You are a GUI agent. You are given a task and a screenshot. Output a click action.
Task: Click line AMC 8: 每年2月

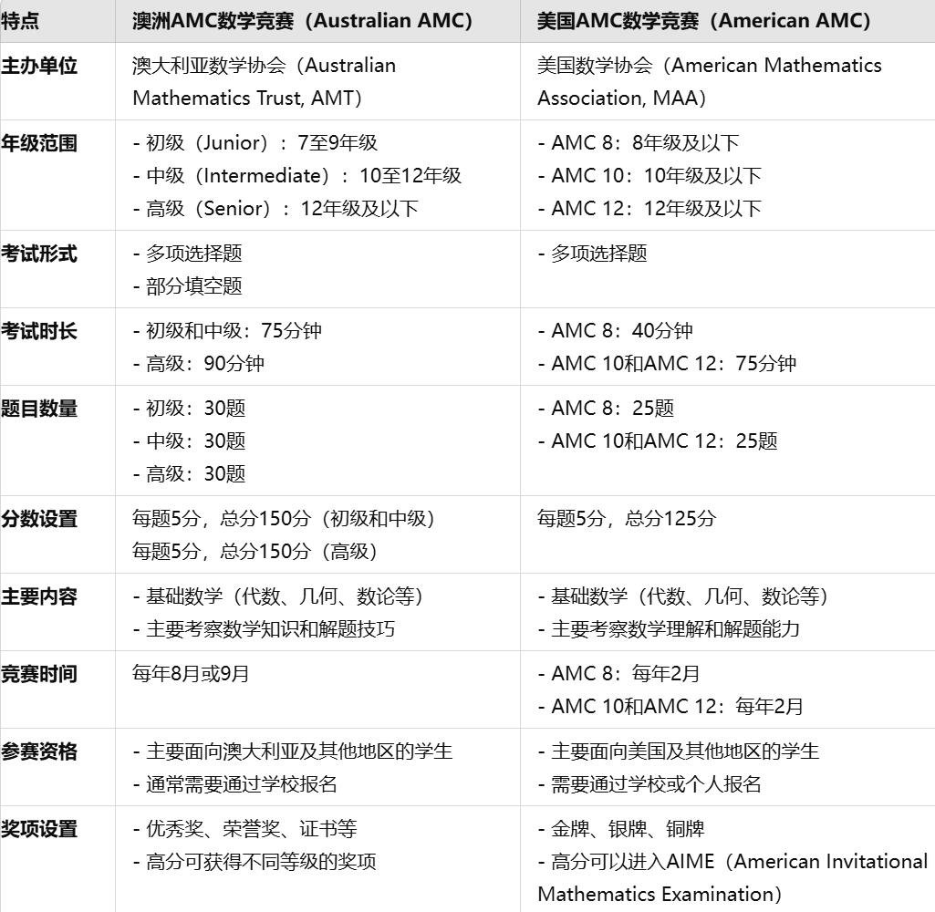618,673
